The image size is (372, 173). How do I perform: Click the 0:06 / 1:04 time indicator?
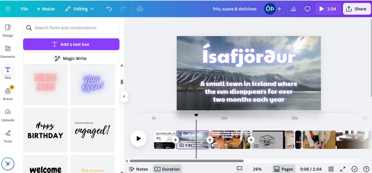click(311, 169)
